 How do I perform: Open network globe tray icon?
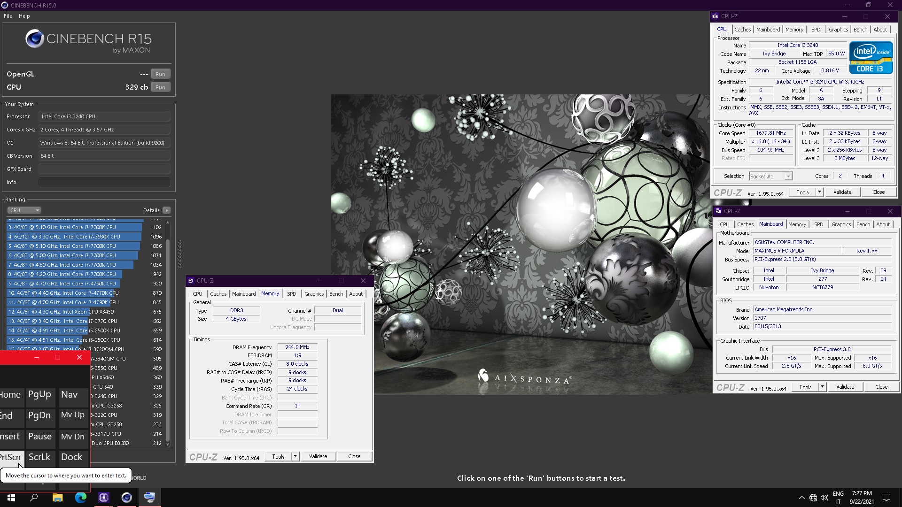point(813,498)
